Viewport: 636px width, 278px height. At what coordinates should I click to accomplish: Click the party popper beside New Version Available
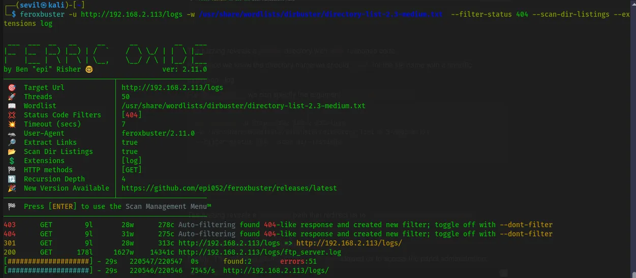pos(12,188)
